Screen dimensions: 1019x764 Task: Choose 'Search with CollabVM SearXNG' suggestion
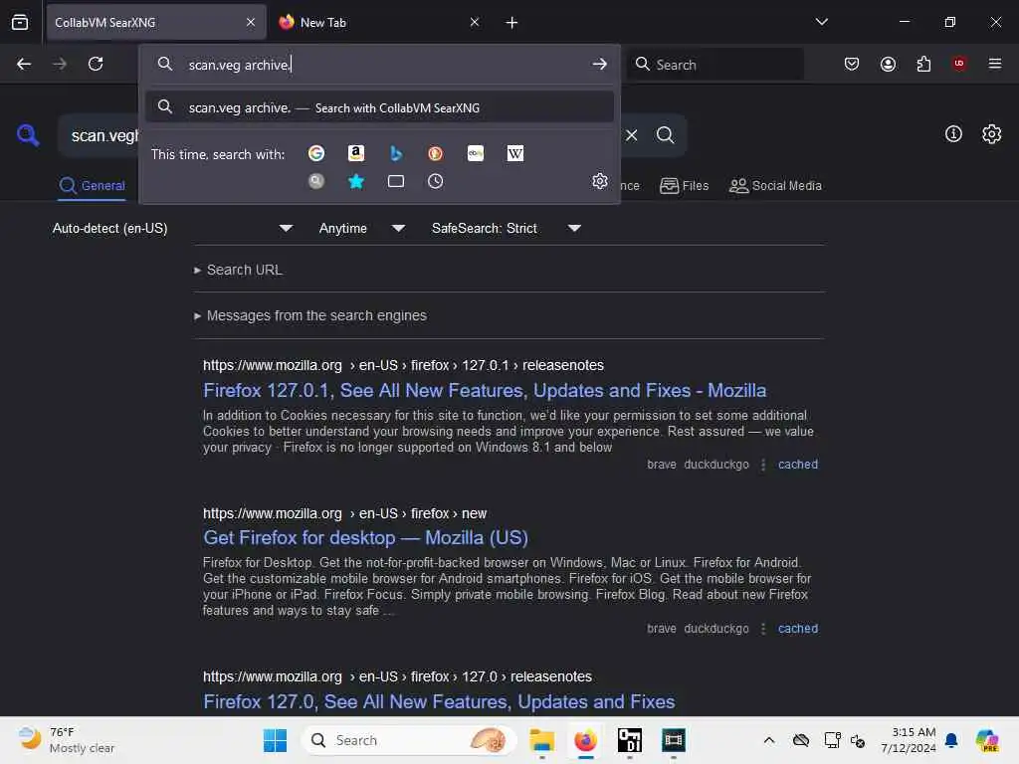379,107
